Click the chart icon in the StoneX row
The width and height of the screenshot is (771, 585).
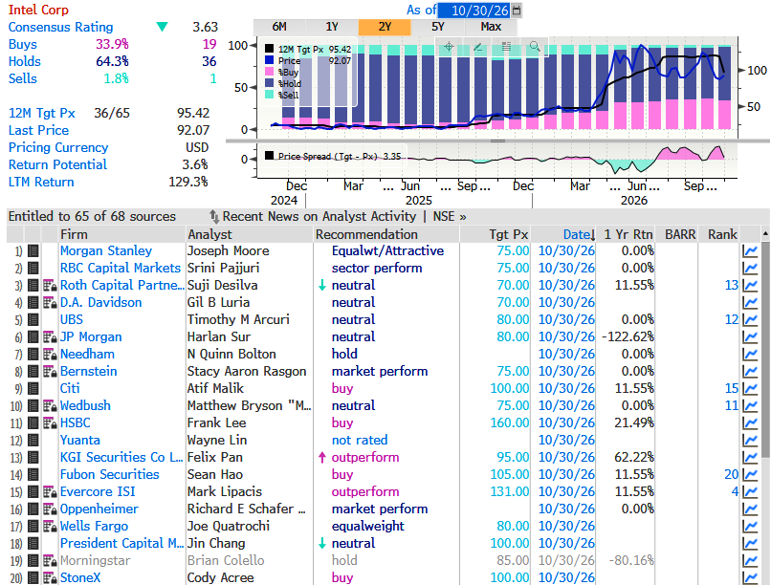tap(750, 578)
